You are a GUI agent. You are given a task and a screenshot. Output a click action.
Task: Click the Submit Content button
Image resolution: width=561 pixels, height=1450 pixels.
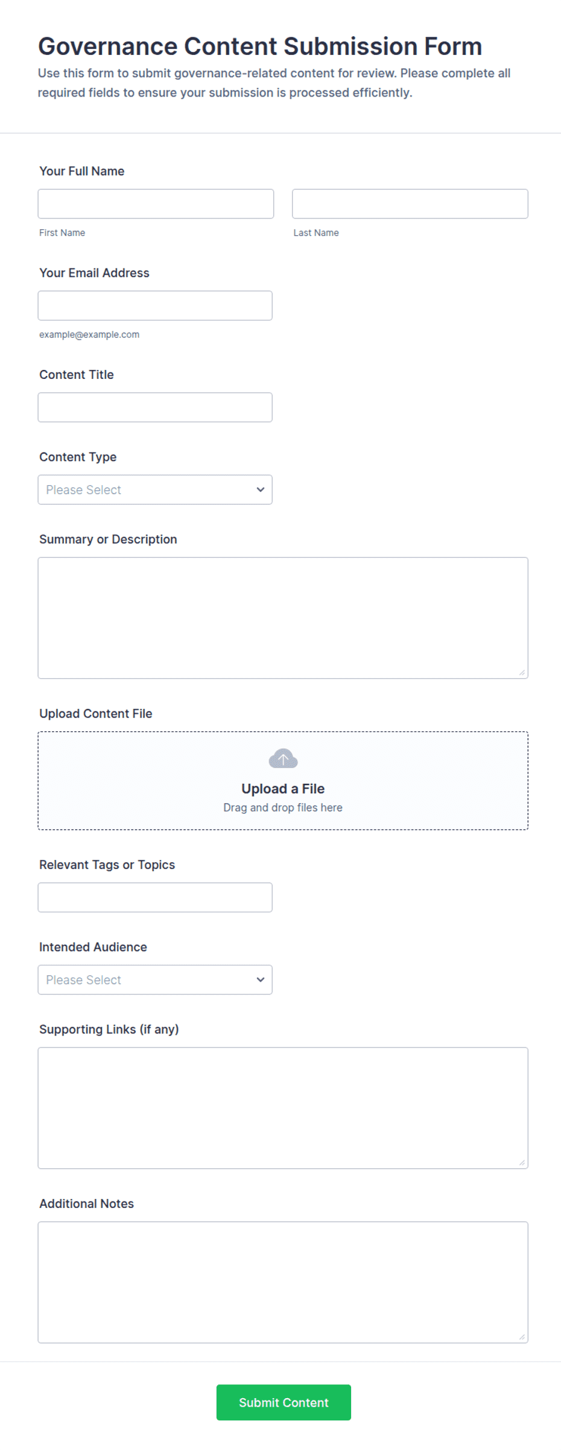284,1402
